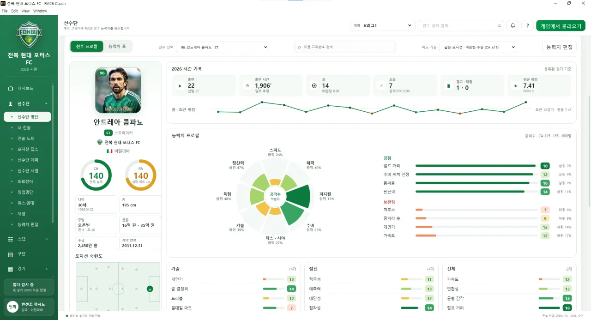Click the 출전 play icon in season stats
The height and width of the screenshot is (320, 591).
(180, 86)
